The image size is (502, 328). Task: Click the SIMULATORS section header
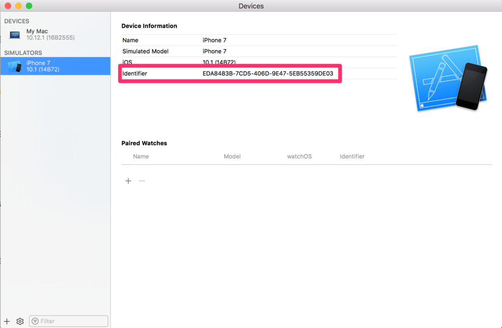click(x=23, y=53)
